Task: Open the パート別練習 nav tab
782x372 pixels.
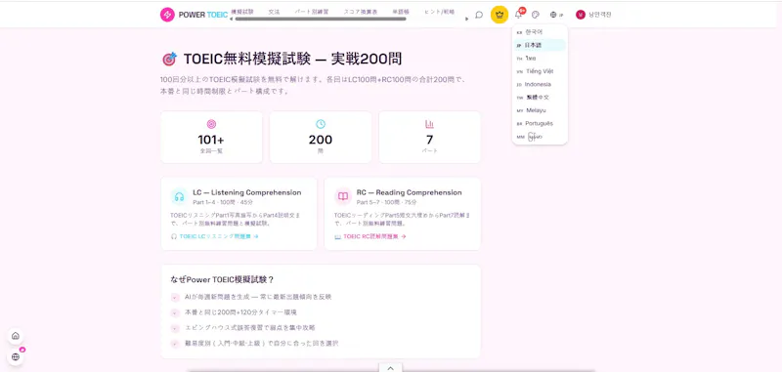Action: tap(311, 12)
